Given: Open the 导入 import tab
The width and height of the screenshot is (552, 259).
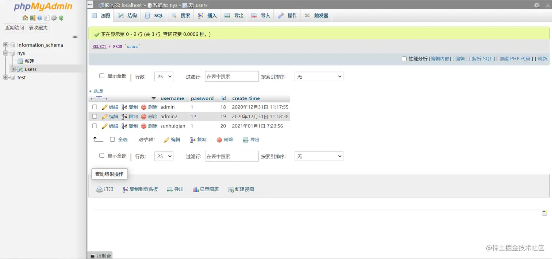Looking at the screenshot, I should click(x=261, y=16).
